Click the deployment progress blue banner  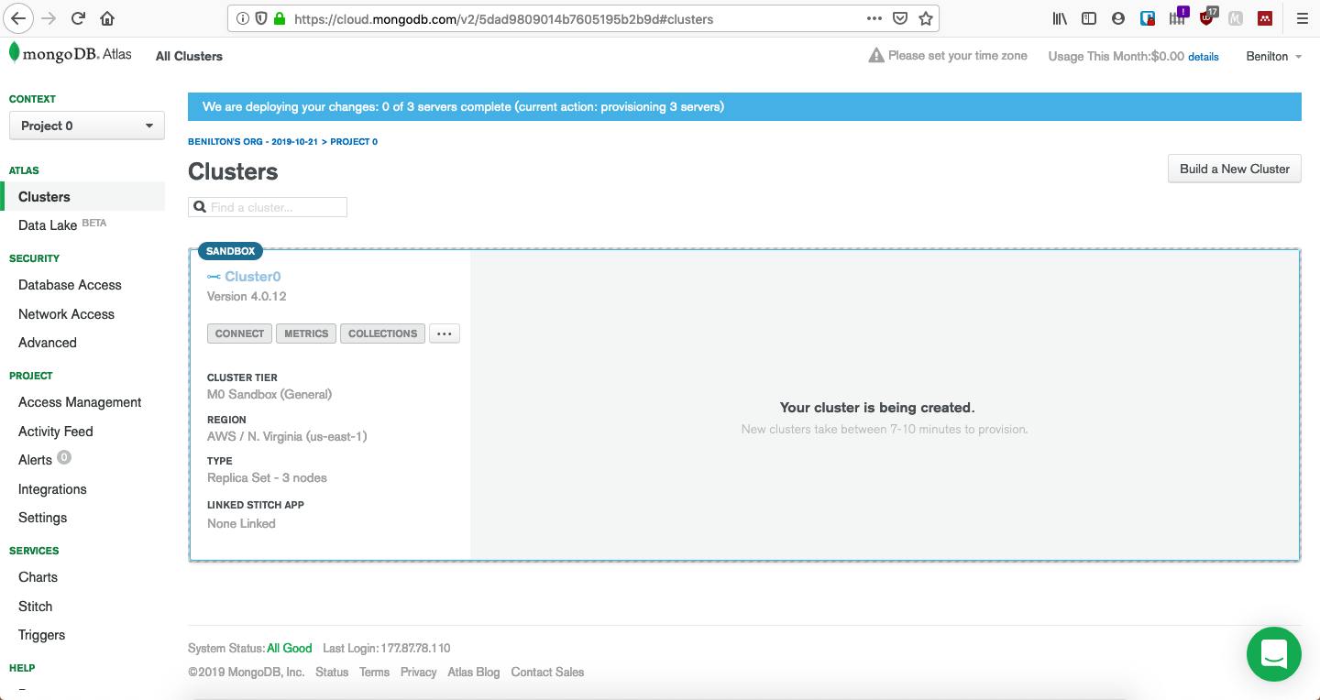(x=744, y=107)
